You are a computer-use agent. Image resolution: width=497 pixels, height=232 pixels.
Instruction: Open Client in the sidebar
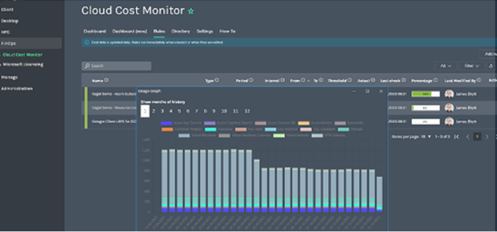(x=7, y=9)
